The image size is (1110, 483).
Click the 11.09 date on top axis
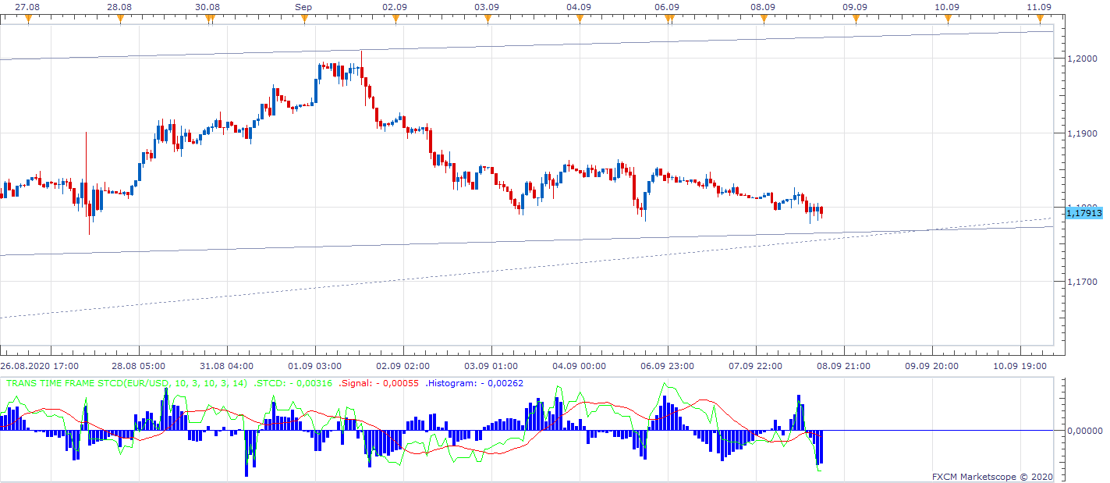(x=1039, y=6)
